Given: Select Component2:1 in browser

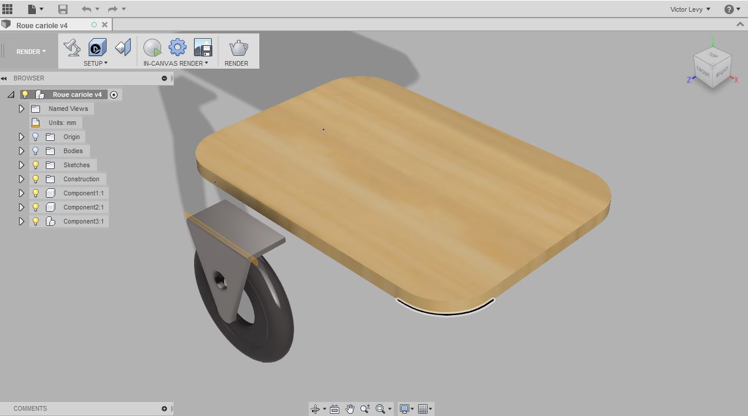Looking at the screenshot, I should (x=84, y=207).
